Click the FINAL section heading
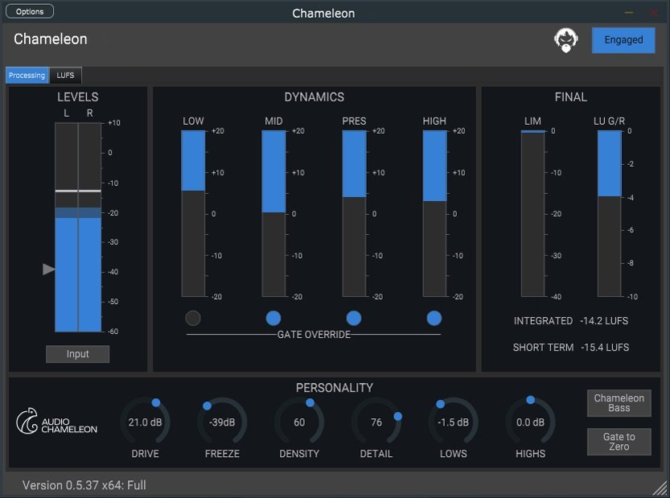670x498 pixels. coord(571,97)
